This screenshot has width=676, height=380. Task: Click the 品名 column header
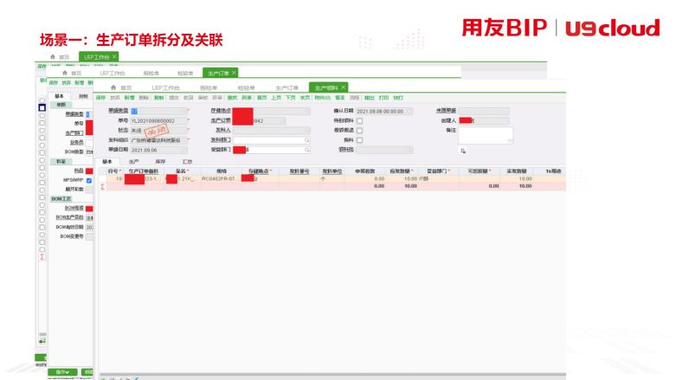[x=182, y=171]
